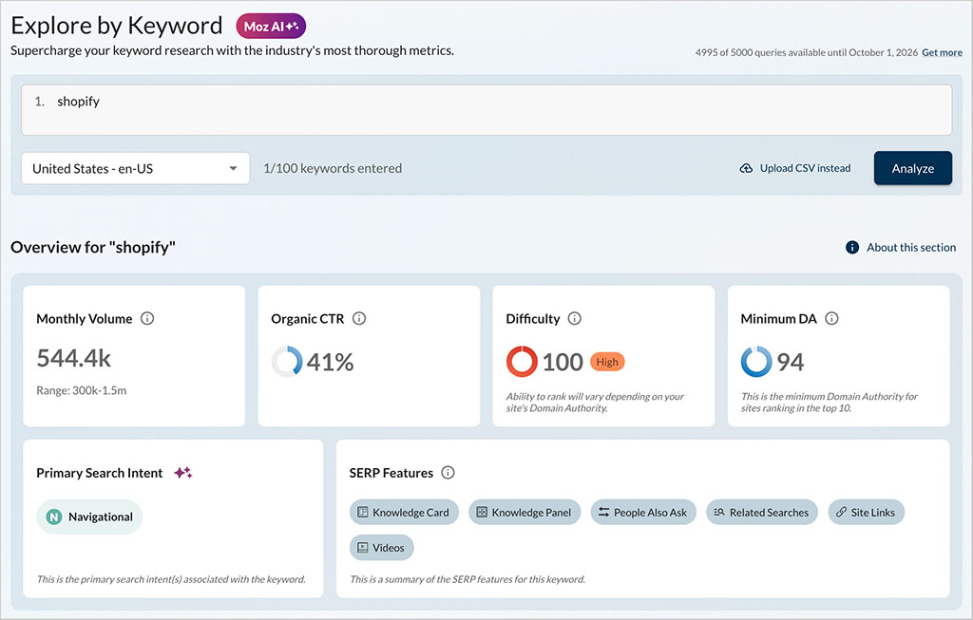Click the Knowledge Card chip icon
Viewport: 973px width, 620px height.
pos(363,512)
